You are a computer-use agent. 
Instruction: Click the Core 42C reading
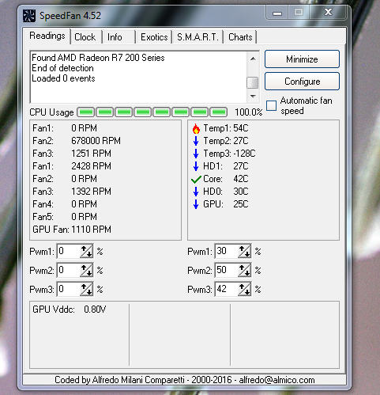coord(226,179)
